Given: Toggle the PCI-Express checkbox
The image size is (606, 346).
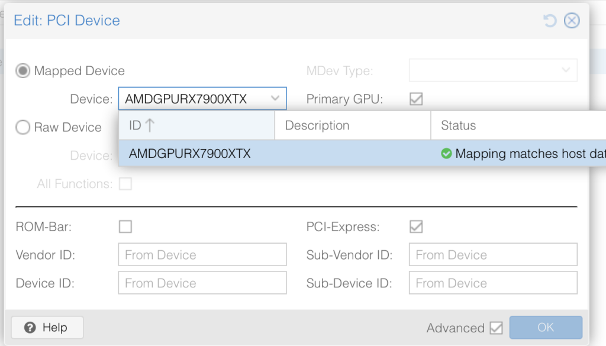Looking at the screenshot, I should click(x=416, y=227).
